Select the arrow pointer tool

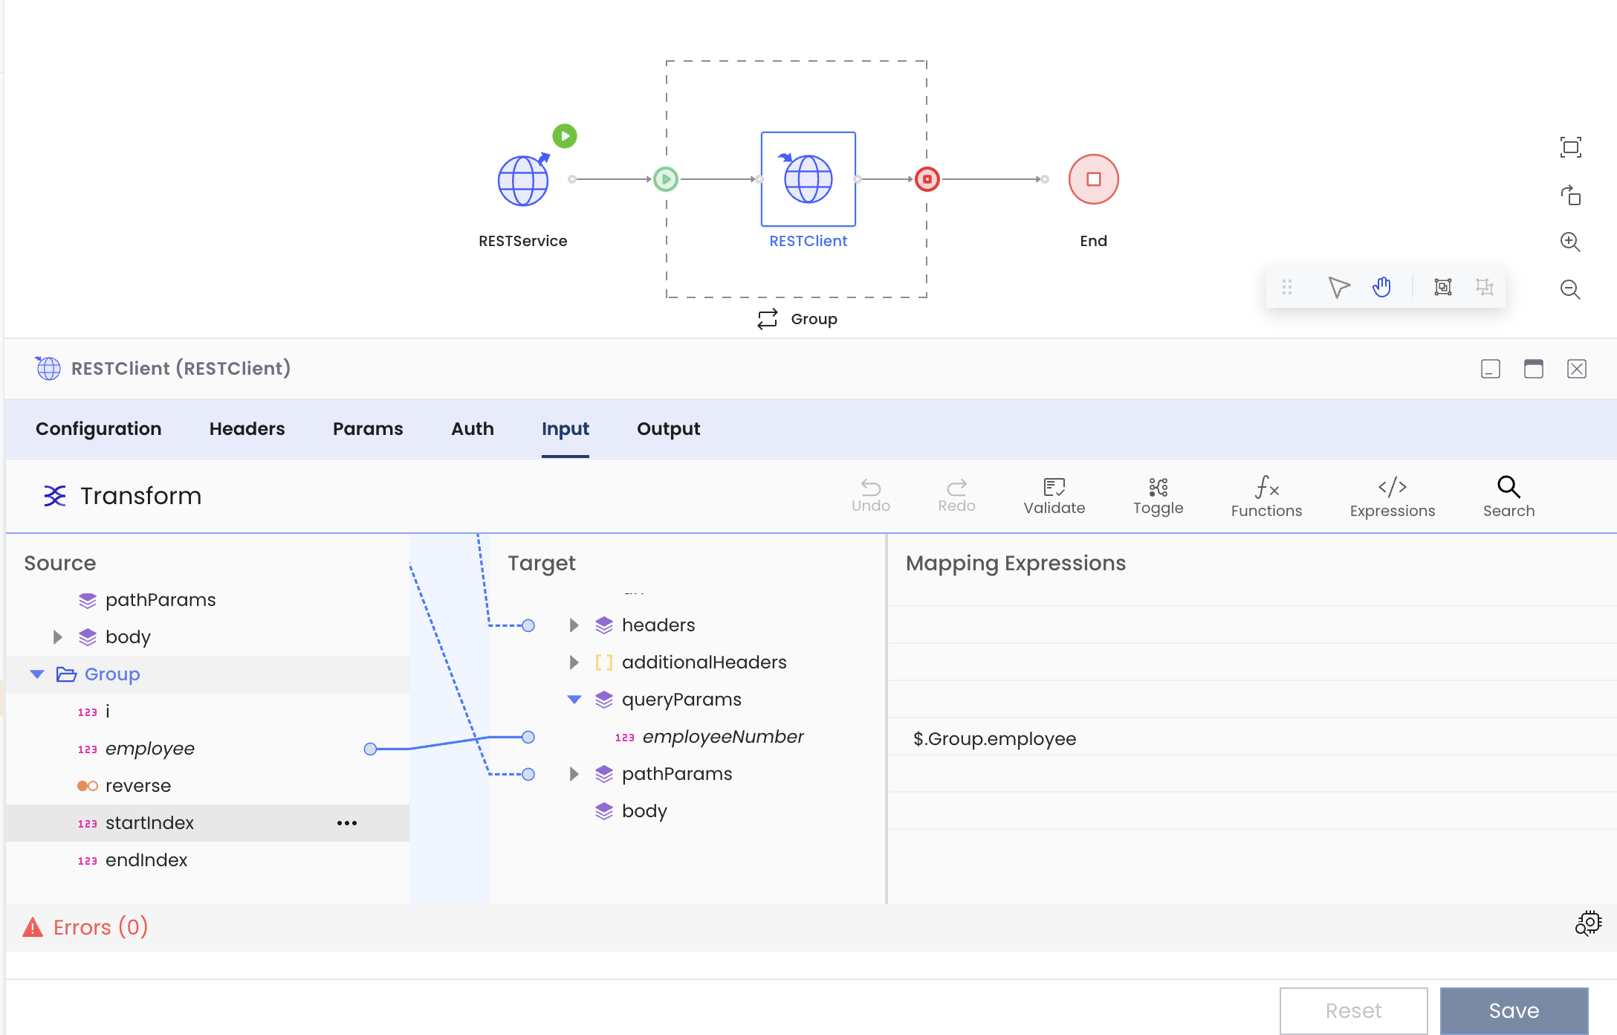[x=1338, y=287]
